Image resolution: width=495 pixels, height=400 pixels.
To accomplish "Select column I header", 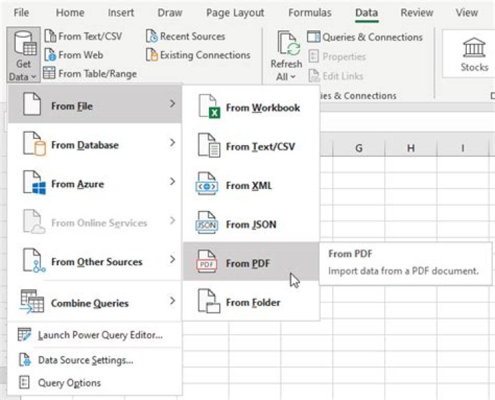I will [463, 148].
